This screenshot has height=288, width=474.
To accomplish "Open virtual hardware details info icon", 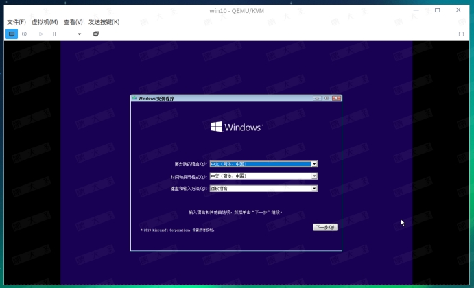I will tap(25, 34).
